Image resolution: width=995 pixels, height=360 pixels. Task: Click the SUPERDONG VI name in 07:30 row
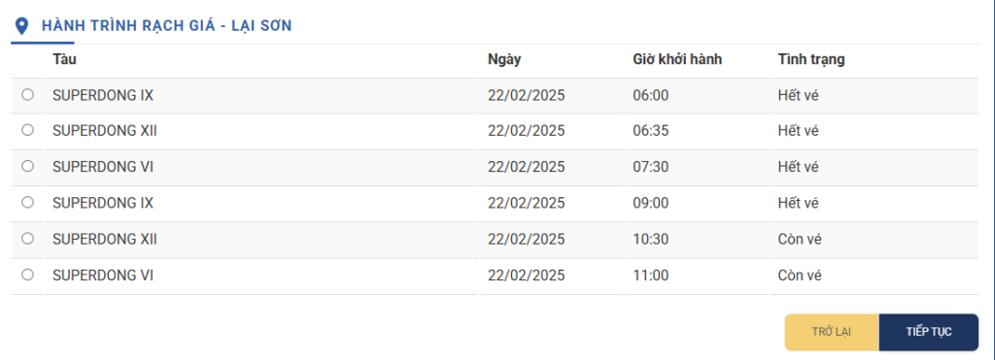tap(103, 167)
